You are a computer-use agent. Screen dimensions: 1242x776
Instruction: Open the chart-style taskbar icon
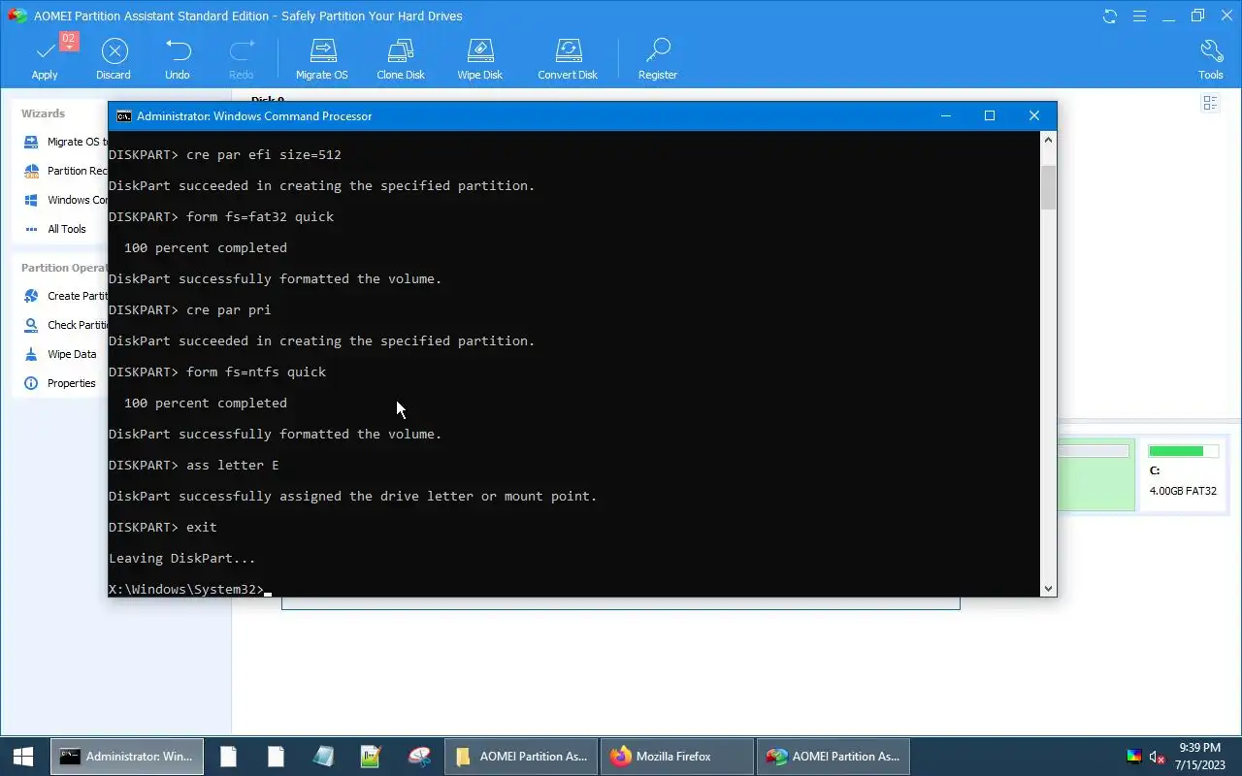coord(371,757)
